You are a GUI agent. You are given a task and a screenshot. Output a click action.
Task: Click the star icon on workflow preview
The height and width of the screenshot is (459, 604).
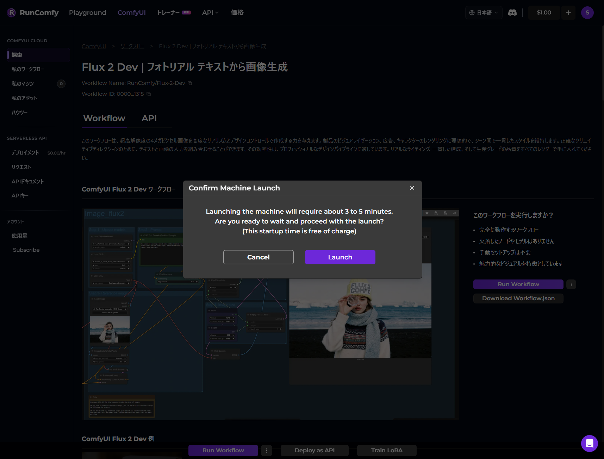click(427, 213)
